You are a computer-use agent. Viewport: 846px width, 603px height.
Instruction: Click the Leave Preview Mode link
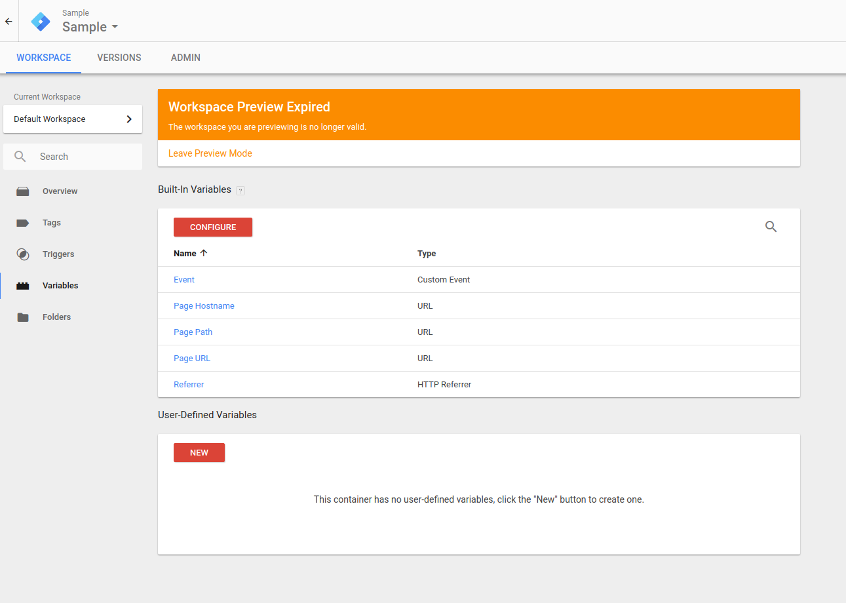(x=210, y=153)
